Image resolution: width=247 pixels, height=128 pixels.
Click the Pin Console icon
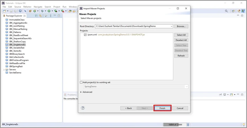tap(220, 94)
